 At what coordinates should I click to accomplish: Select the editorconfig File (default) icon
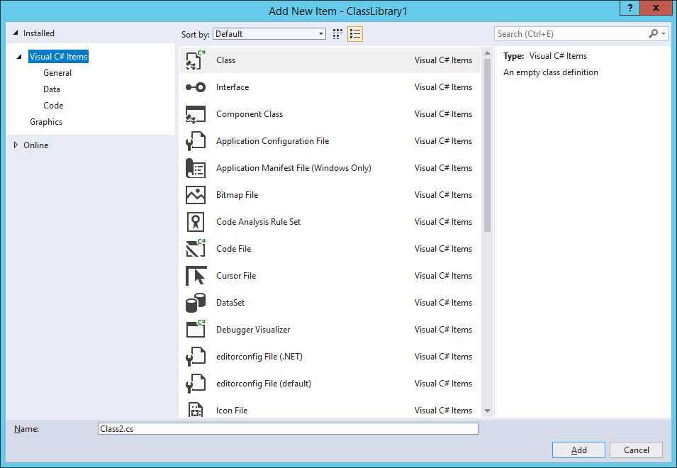pyautogui.click(x=196, y=384)
